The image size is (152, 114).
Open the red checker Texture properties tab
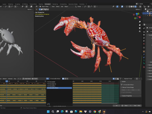tap(144, 67)
